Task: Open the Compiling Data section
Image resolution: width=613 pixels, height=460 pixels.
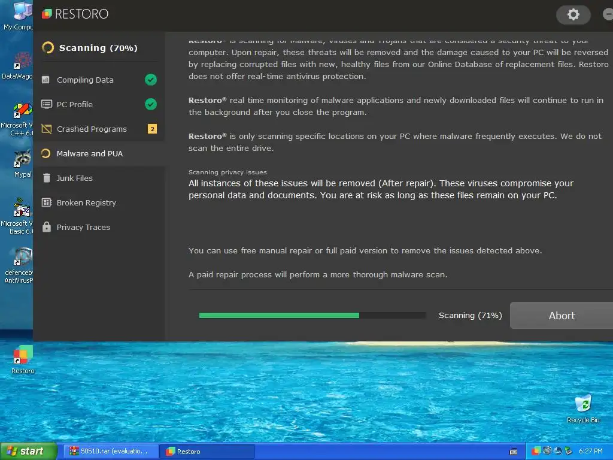Action: pyautogui.click(x=99, y=80)
